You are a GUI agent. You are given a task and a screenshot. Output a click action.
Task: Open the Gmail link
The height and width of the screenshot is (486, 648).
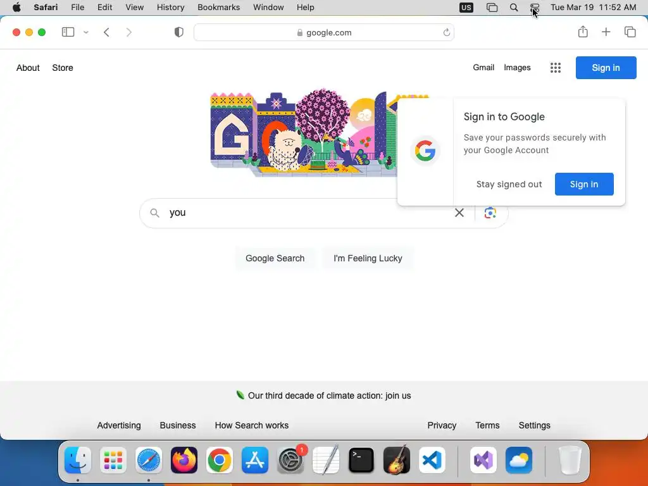coord(483,67)
